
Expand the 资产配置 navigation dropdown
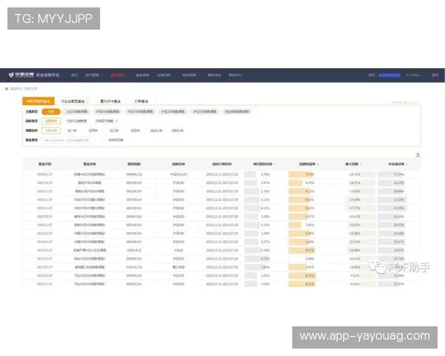click(x=94, y=75)
